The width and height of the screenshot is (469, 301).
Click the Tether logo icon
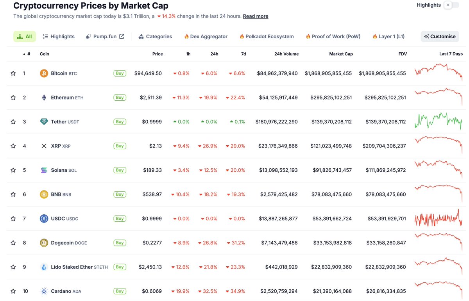point(44,122)
